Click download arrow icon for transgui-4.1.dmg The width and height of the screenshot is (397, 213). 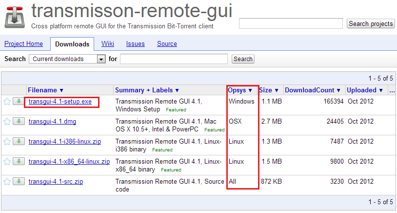(19, 121)
